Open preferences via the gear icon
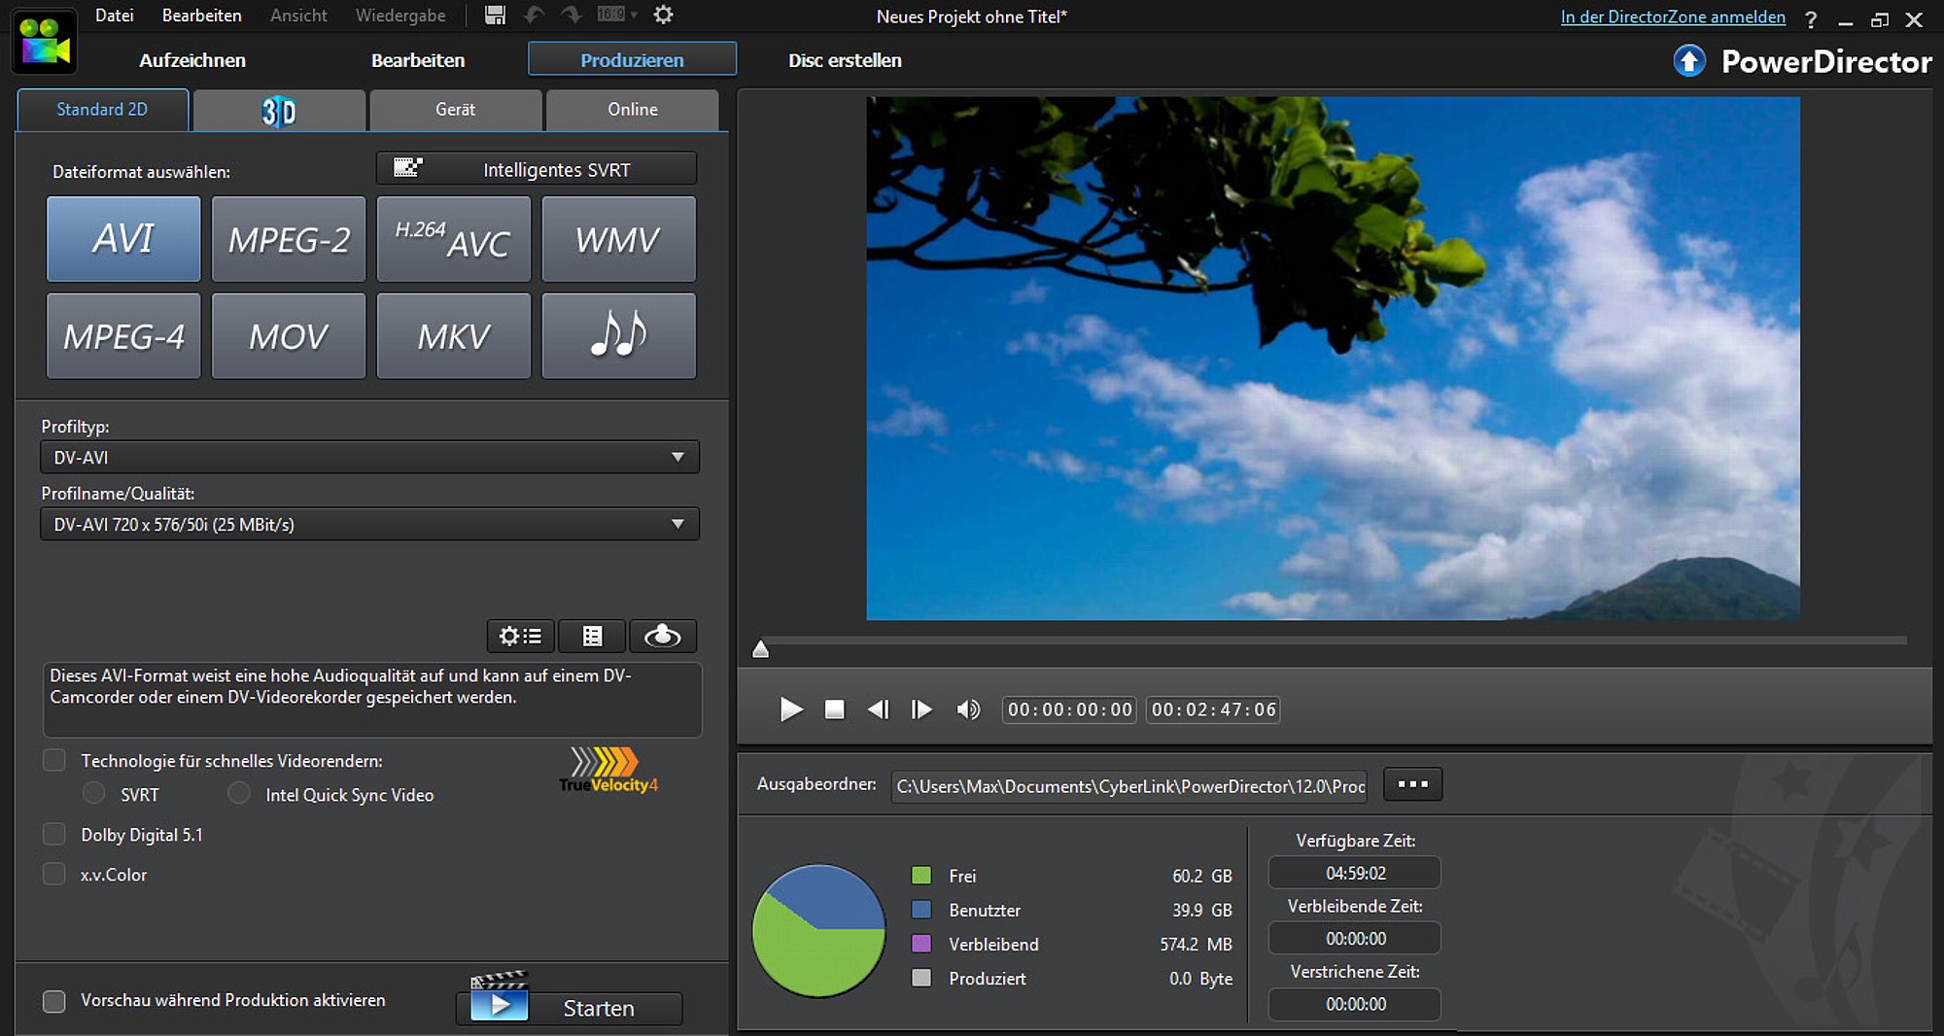 (663, 15)
